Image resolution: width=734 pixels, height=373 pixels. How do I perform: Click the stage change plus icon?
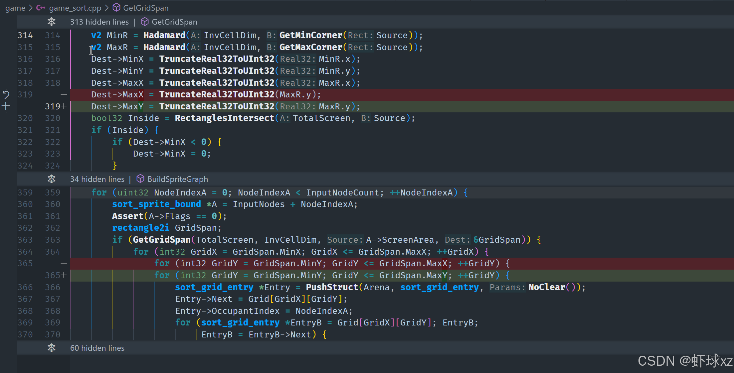click(x=6, y=106)
